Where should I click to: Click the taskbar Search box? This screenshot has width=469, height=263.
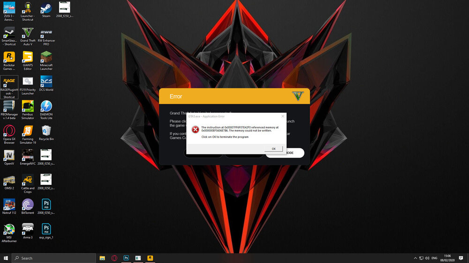(54, 258)
